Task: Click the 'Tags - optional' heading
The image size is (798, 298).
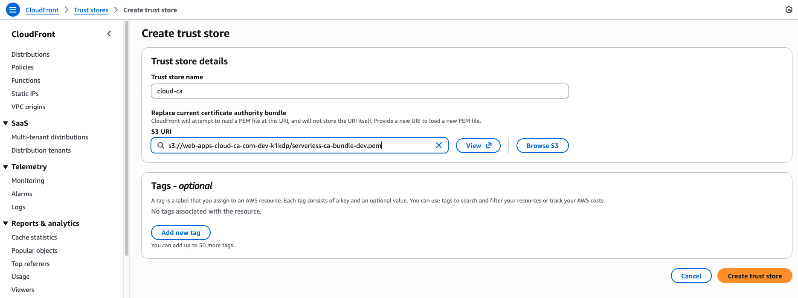Action: click(182, 185)
